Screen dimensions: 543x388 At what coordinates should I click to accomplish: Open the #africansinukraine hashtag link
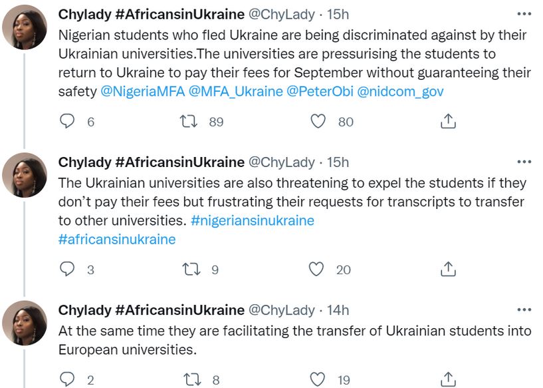click(x=117, y=240)
